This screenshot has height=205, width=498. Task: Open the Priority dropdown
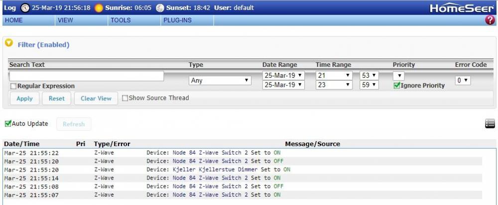pyautogui.click(x=398, y=76)
